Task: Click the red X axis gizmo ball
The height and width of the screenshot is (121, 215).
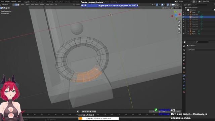Action: 179,14
